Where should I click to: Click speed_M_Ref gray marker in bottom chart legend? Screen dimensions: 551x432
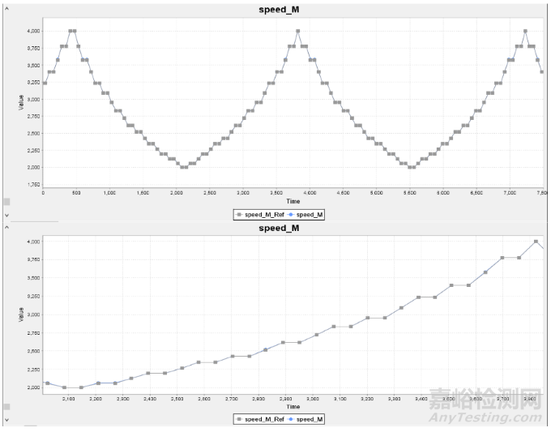tap(237, 419)
